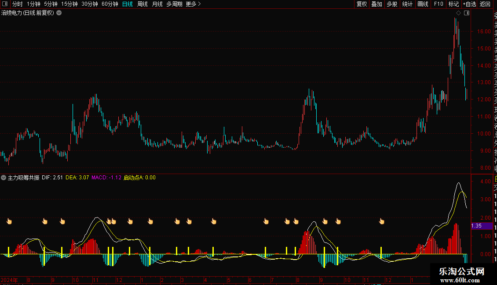Image resolution: width=497 pixels, height=285 pixels.
Task: Expand 更多 period options
Action: pyautogui.click(x=193, y=4)
